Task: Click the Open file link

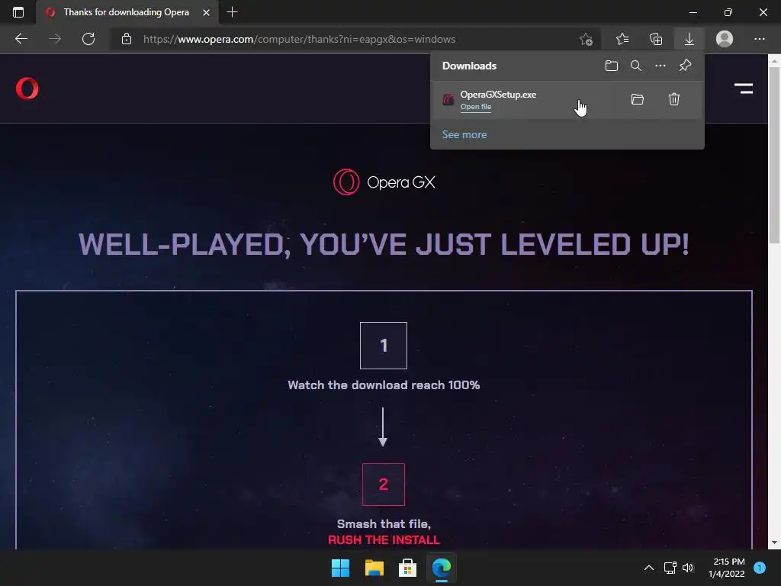Action: [476, 107]
